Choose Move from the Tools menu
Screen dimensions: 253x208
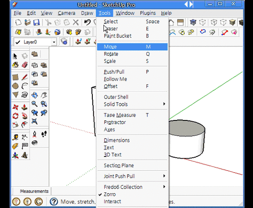coord(132,47)
